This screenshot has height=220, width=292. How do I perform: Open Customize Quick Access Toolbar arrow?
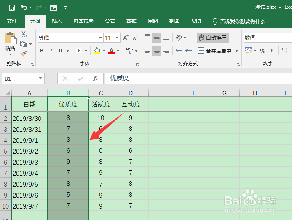tap(65, 8)
